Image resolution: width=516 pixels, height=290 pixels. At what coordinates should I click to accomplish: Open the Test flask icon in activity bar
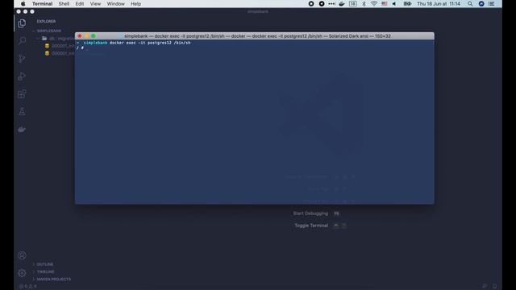pyautogui.click(x=22, y=111)
